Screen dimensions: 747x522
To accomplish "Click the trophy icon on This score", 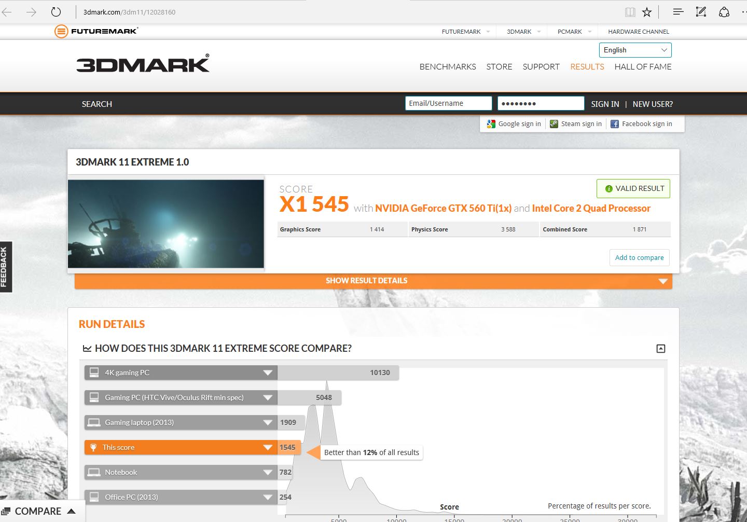I will pyautogui.click(x=93, y=447).
